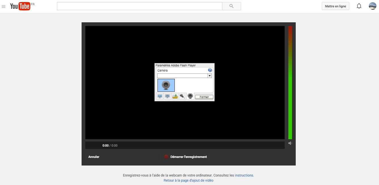Click the Fermer button
Screen dimensions: 379x185
pyautogui.click(x=204, y=97)
